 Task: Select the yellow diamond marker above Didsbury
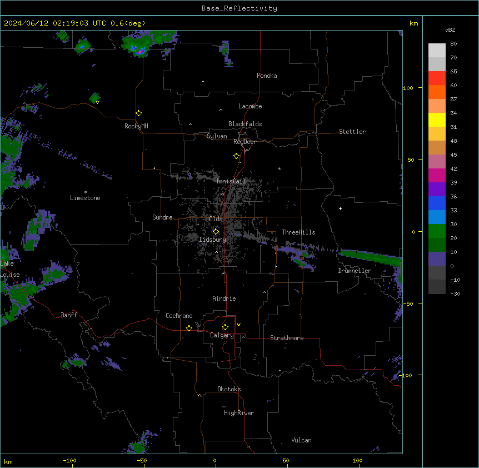pyautogui.click(x=216, y=231)
